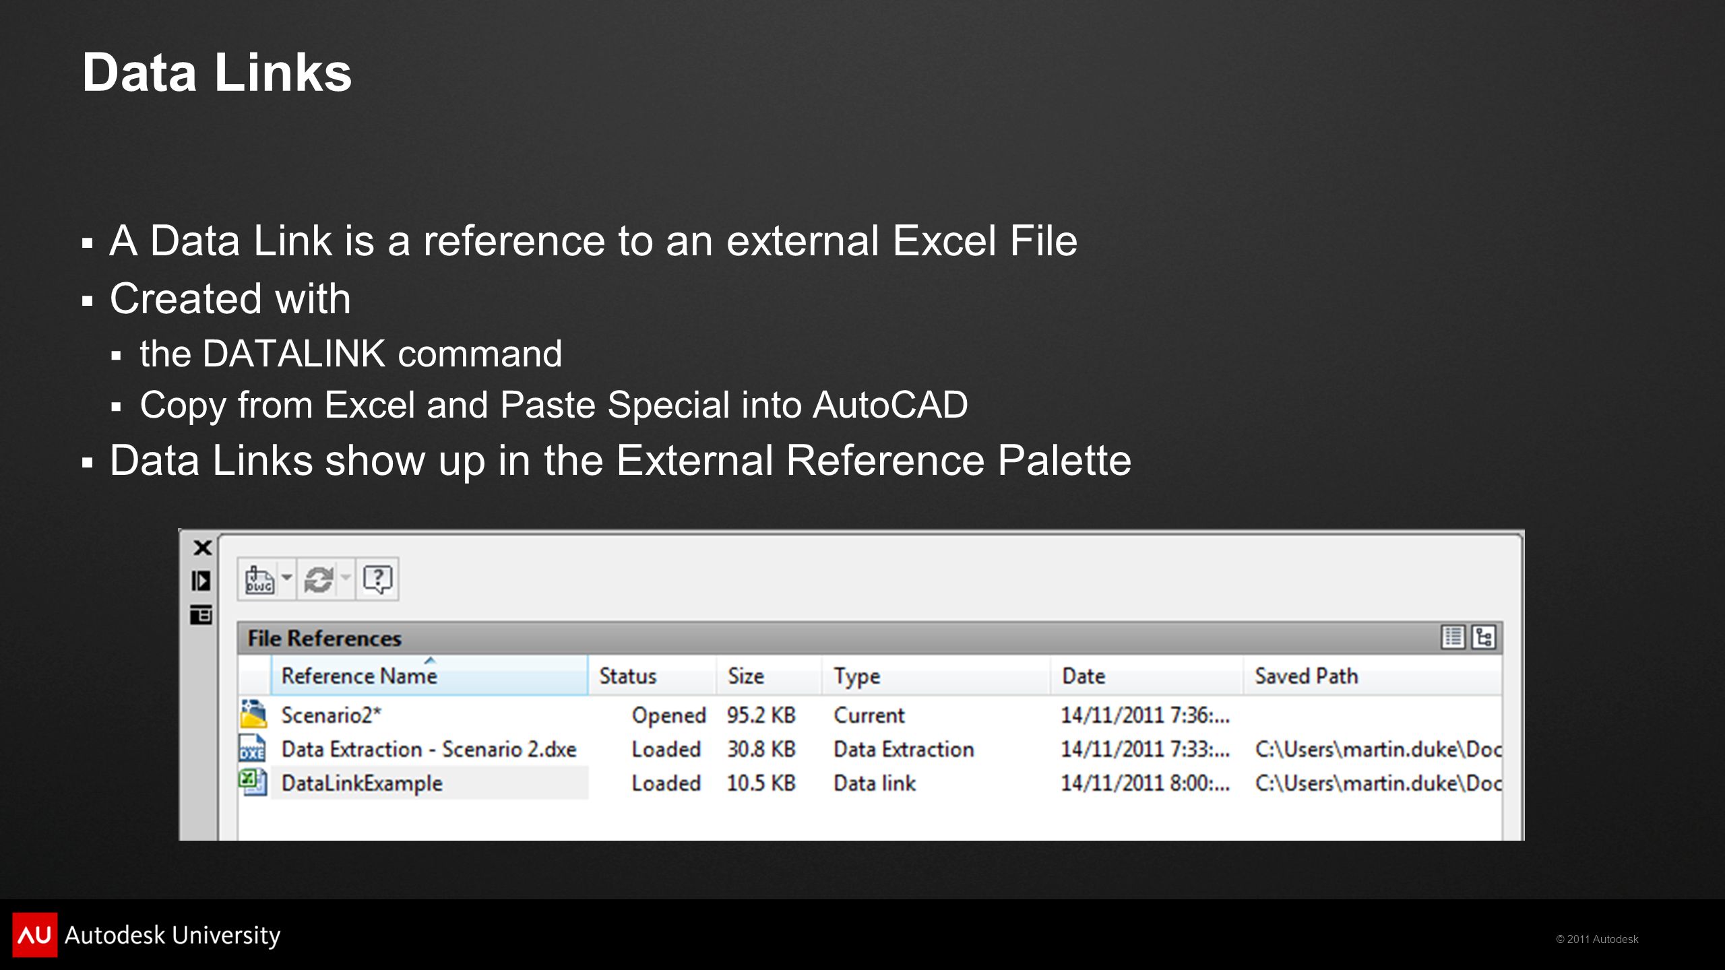The image size is (1725, 970).
Task: Open the palette properties menu icon
Action: tap(201, 614)
